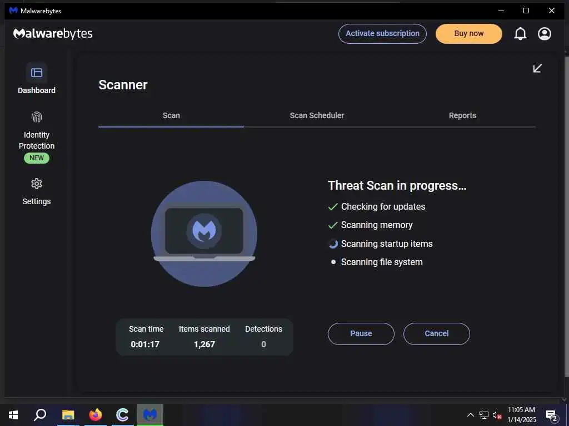Open Identity Protection in the sidebar
This screenshot has height=426, width=569.
[37, 137]
